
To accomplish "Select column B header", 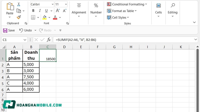I will pyautogui.click(x=31, y=47).
